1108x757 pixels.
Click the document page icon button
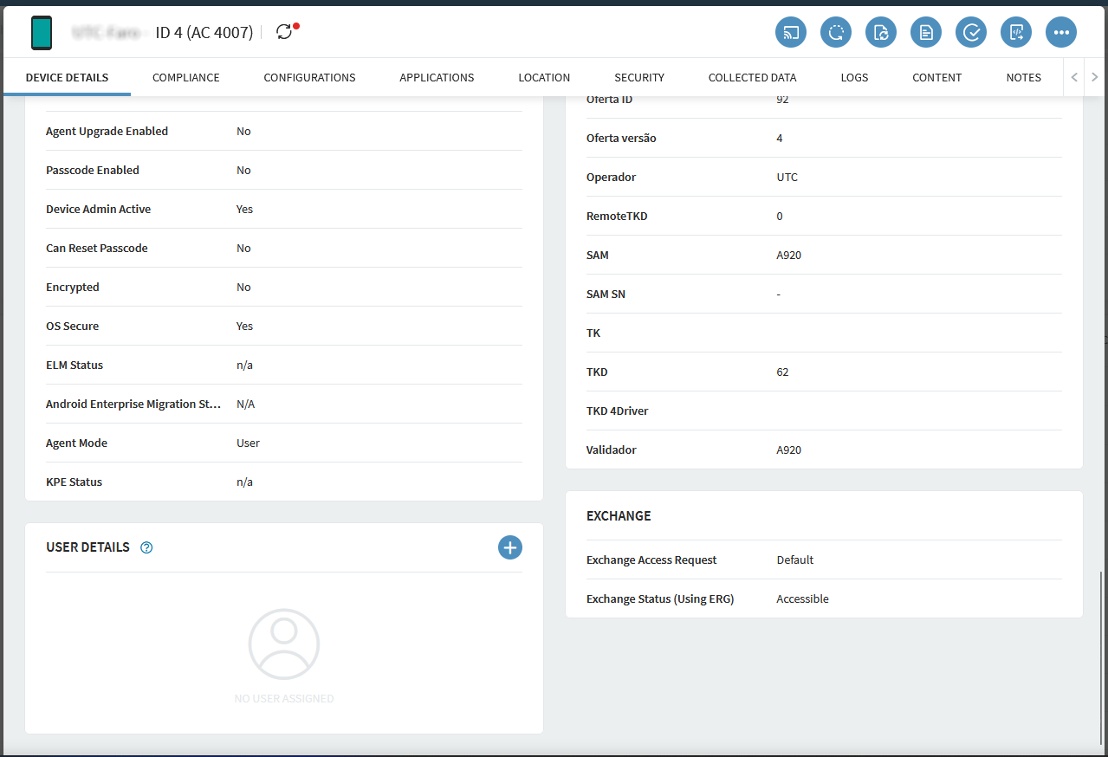[x=926, y=33]
